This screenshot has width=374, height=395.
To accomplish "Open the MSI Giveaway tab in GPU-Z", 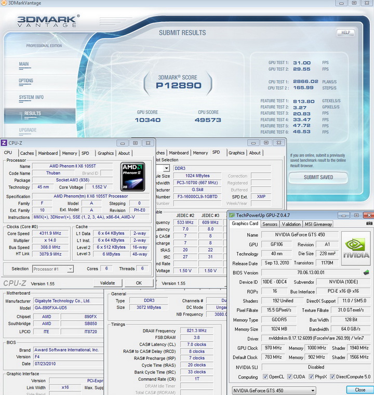I will 318,224.
